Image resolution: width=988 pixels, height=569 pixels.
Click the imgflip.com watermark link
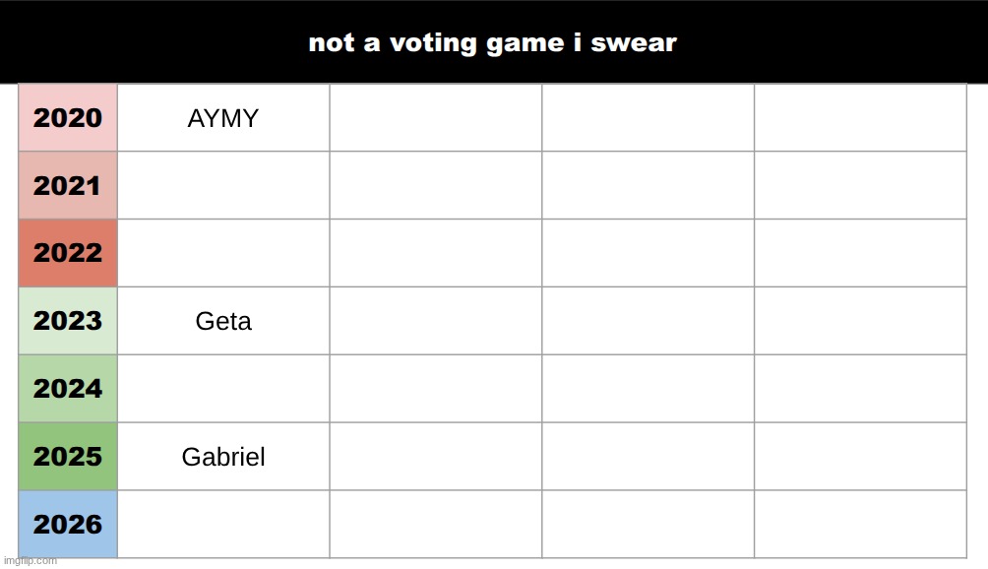[31, 561]
